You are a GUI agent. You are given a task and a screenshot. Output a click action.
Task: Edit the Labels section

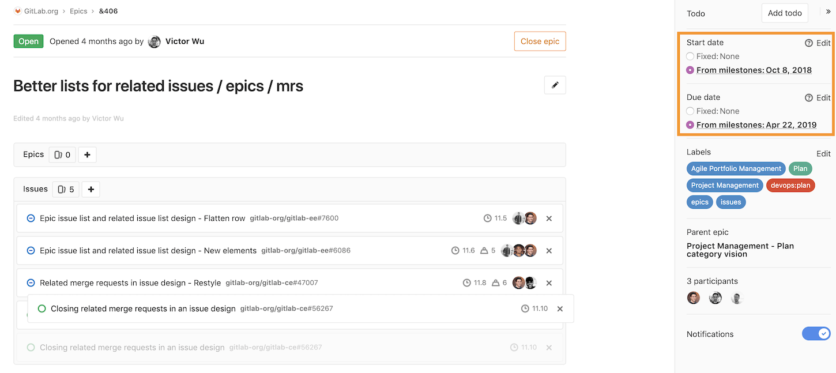[823, 153]
